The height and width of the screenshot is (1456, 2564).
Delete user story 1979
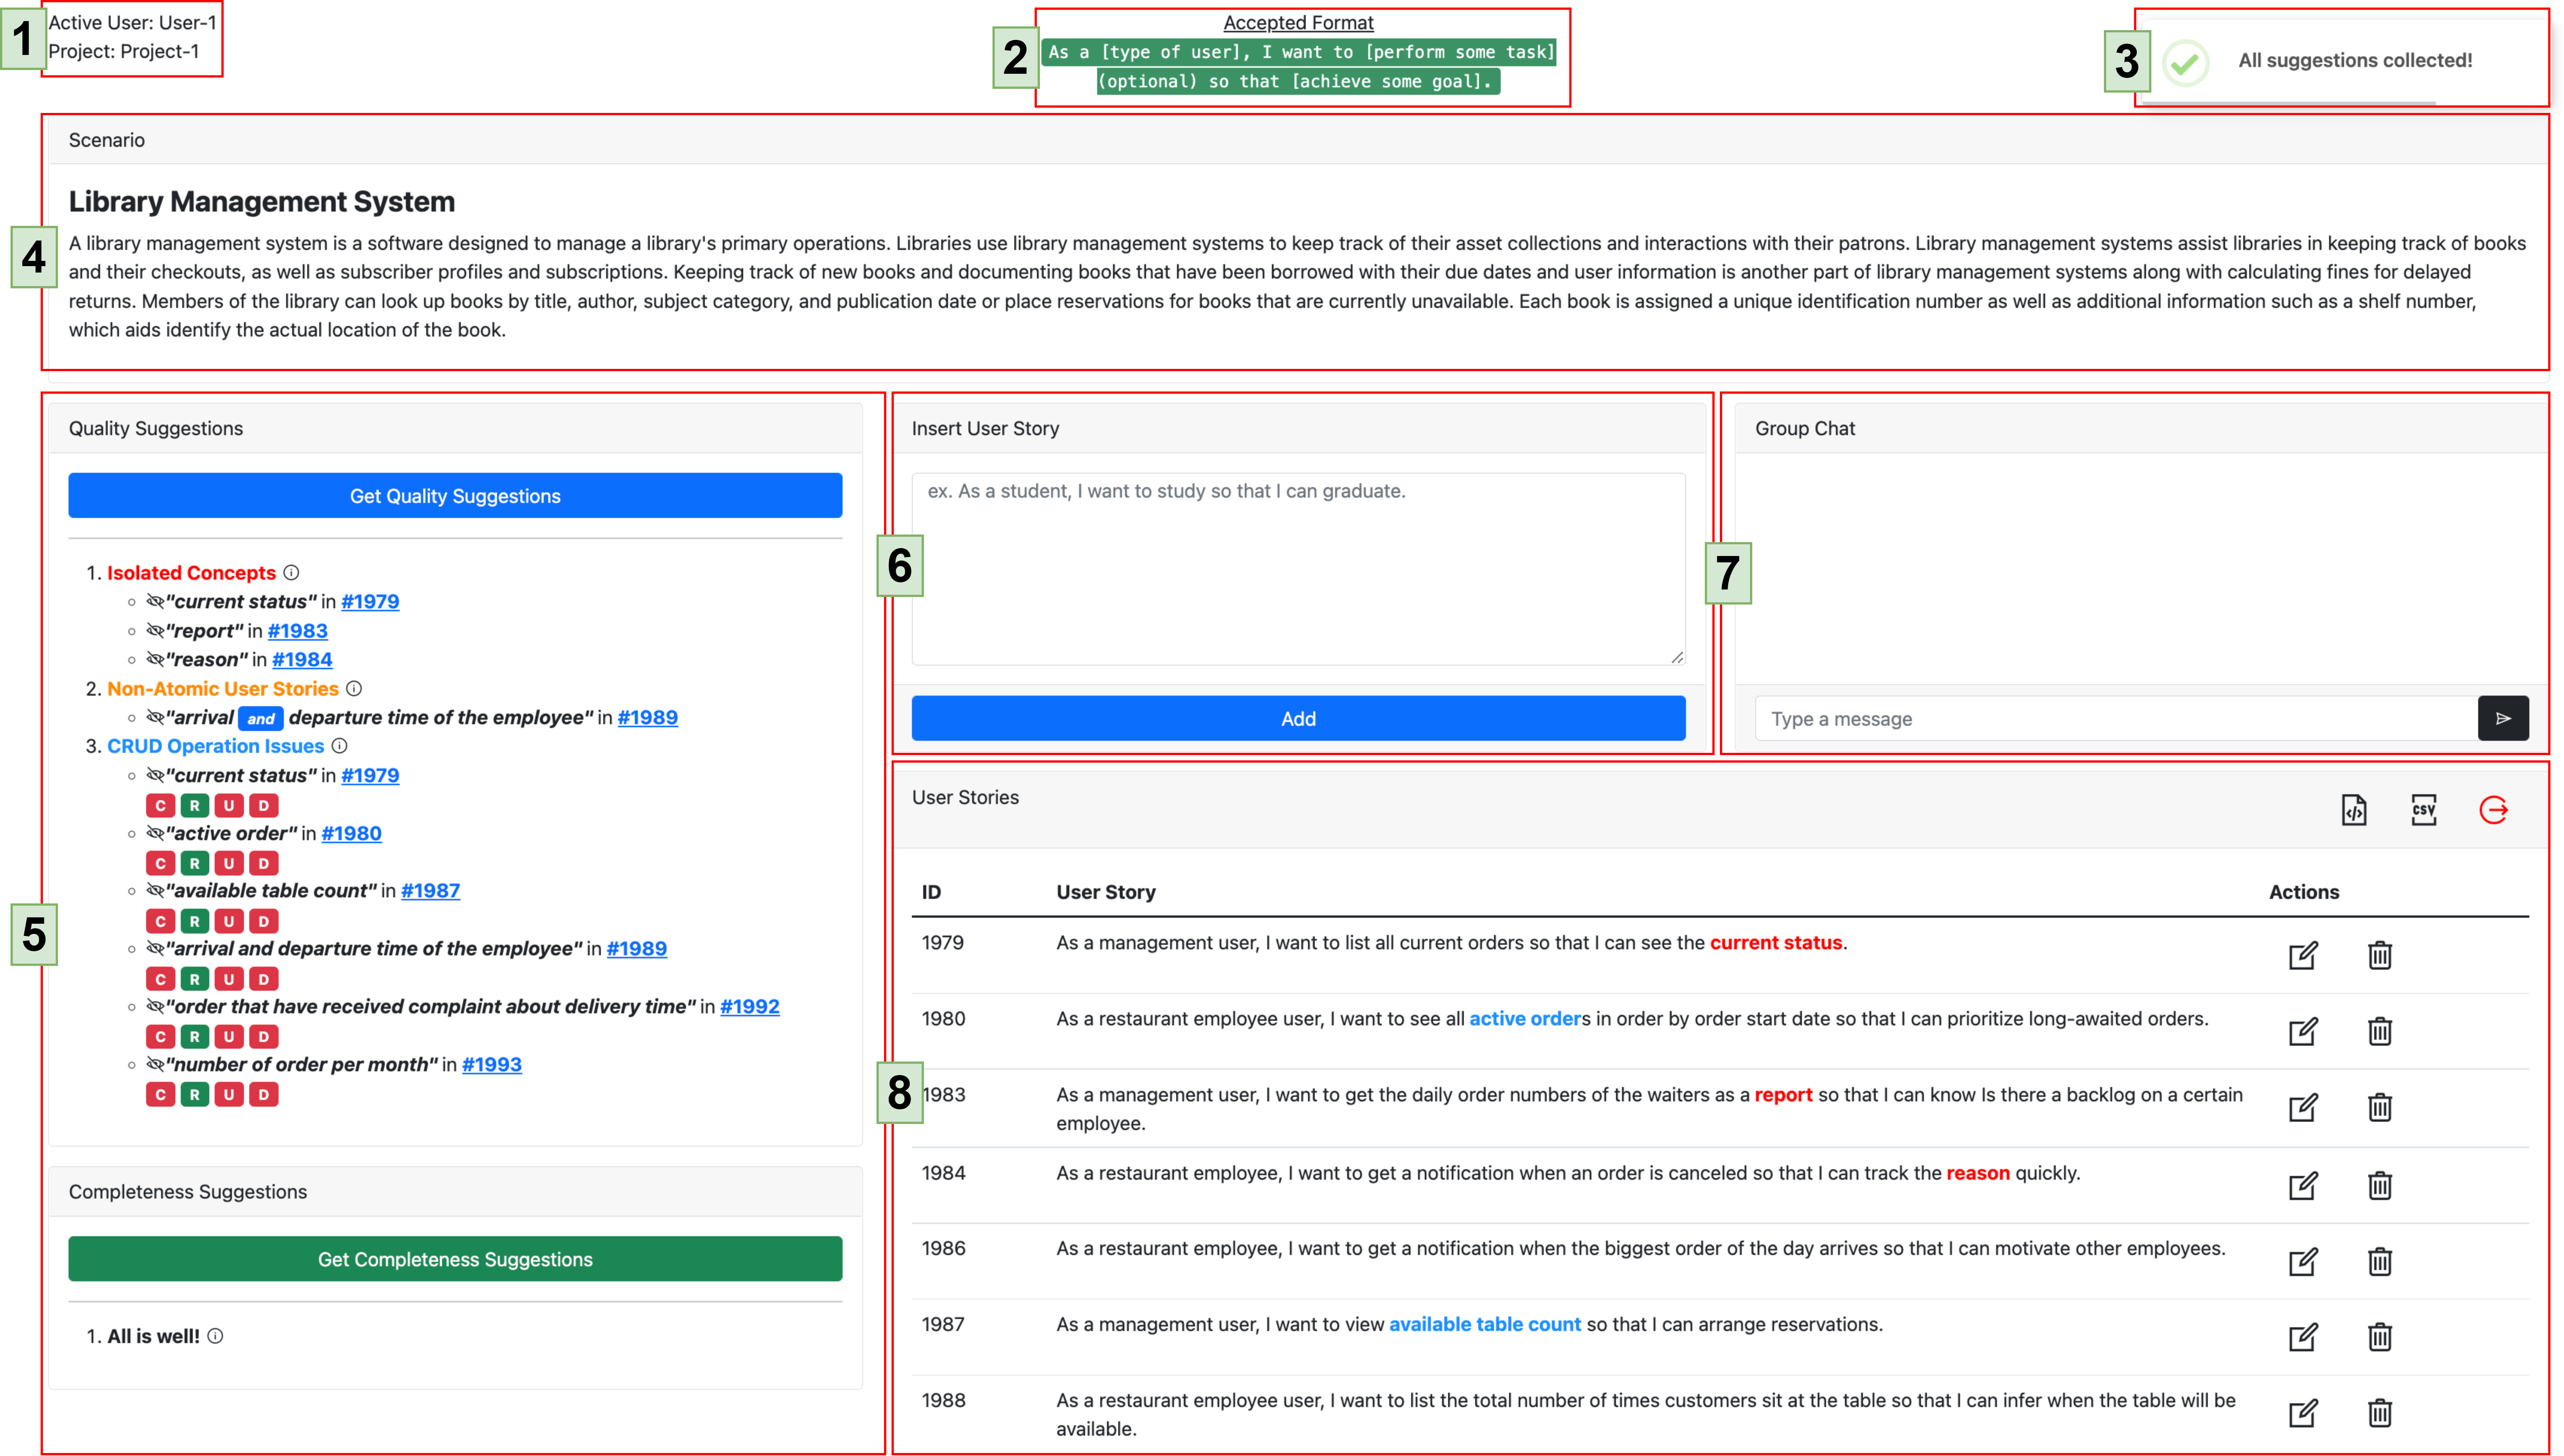click(x=2379, y=955)
